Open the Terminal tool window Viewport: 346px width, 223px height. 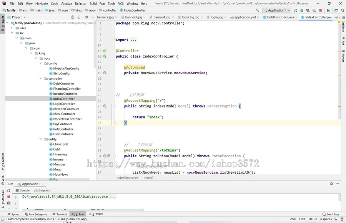pos(60,214)
